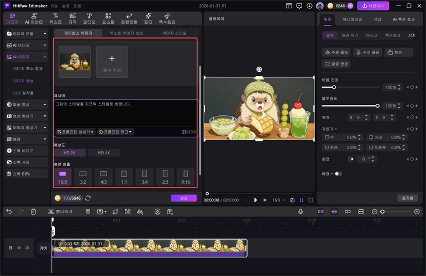Viewport: 426px width, 276px height.
Task: Expand the 영상 향상기 section
Action: point(27,116)
